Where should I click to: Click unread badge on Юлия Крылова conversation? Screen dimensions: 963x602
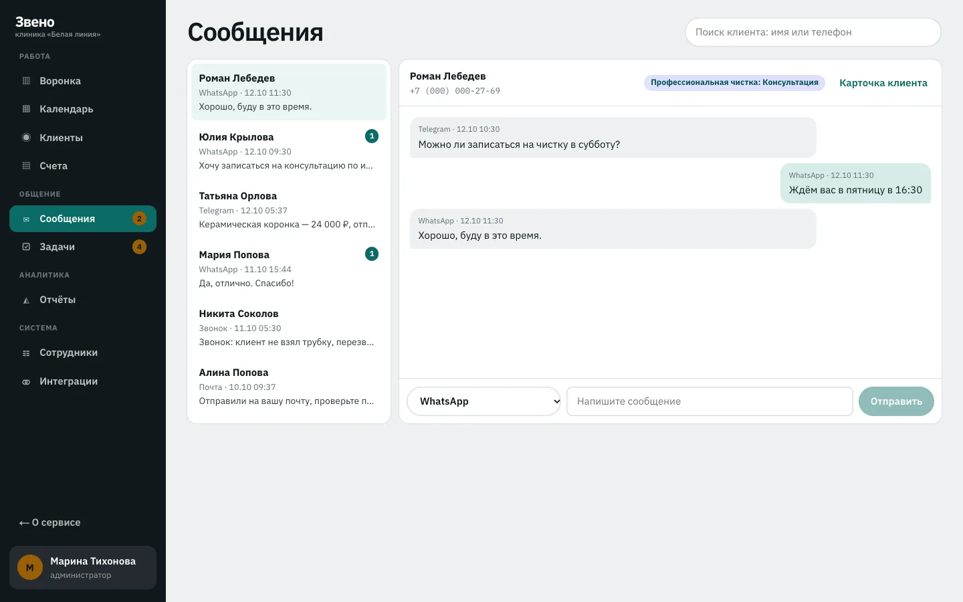pyautogui.click(x=372, y=136)
